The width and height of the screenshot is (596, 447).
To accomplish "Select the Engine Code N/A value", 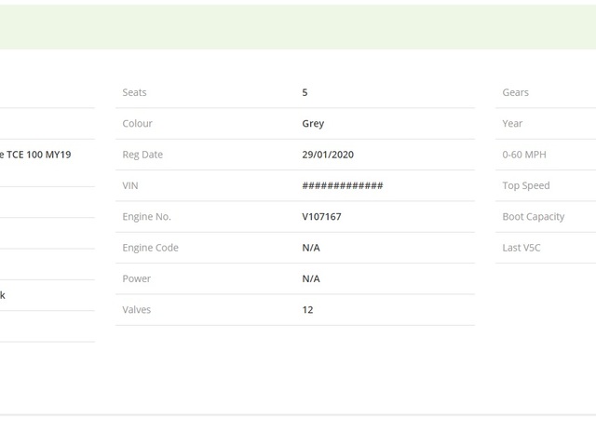I will pyautogui.click(x=311, y=248).
